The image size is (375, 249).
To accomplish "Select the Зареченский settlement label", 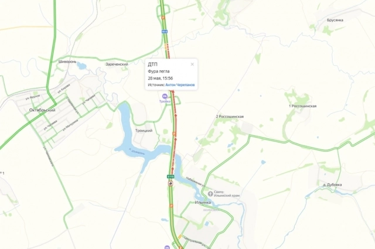I will coord(117,64).
